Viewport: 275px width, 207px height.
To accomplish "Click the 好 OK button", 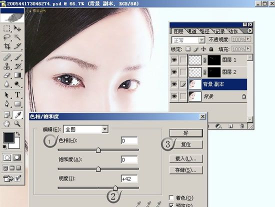I will tap(186, 133).
